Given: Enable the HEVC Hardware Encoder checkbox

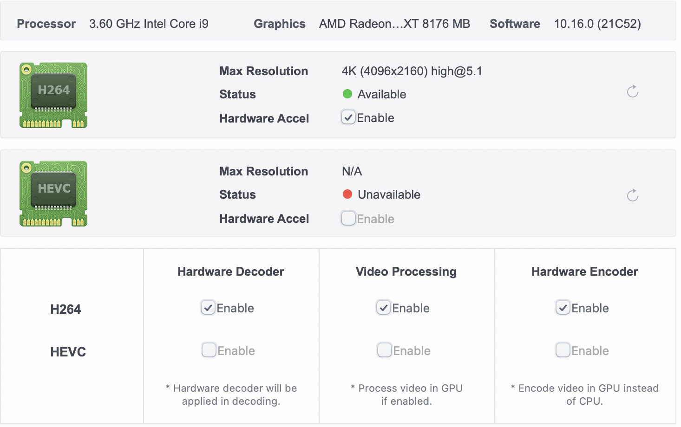Looking at the screenshot, I should [x=563, y=350].
